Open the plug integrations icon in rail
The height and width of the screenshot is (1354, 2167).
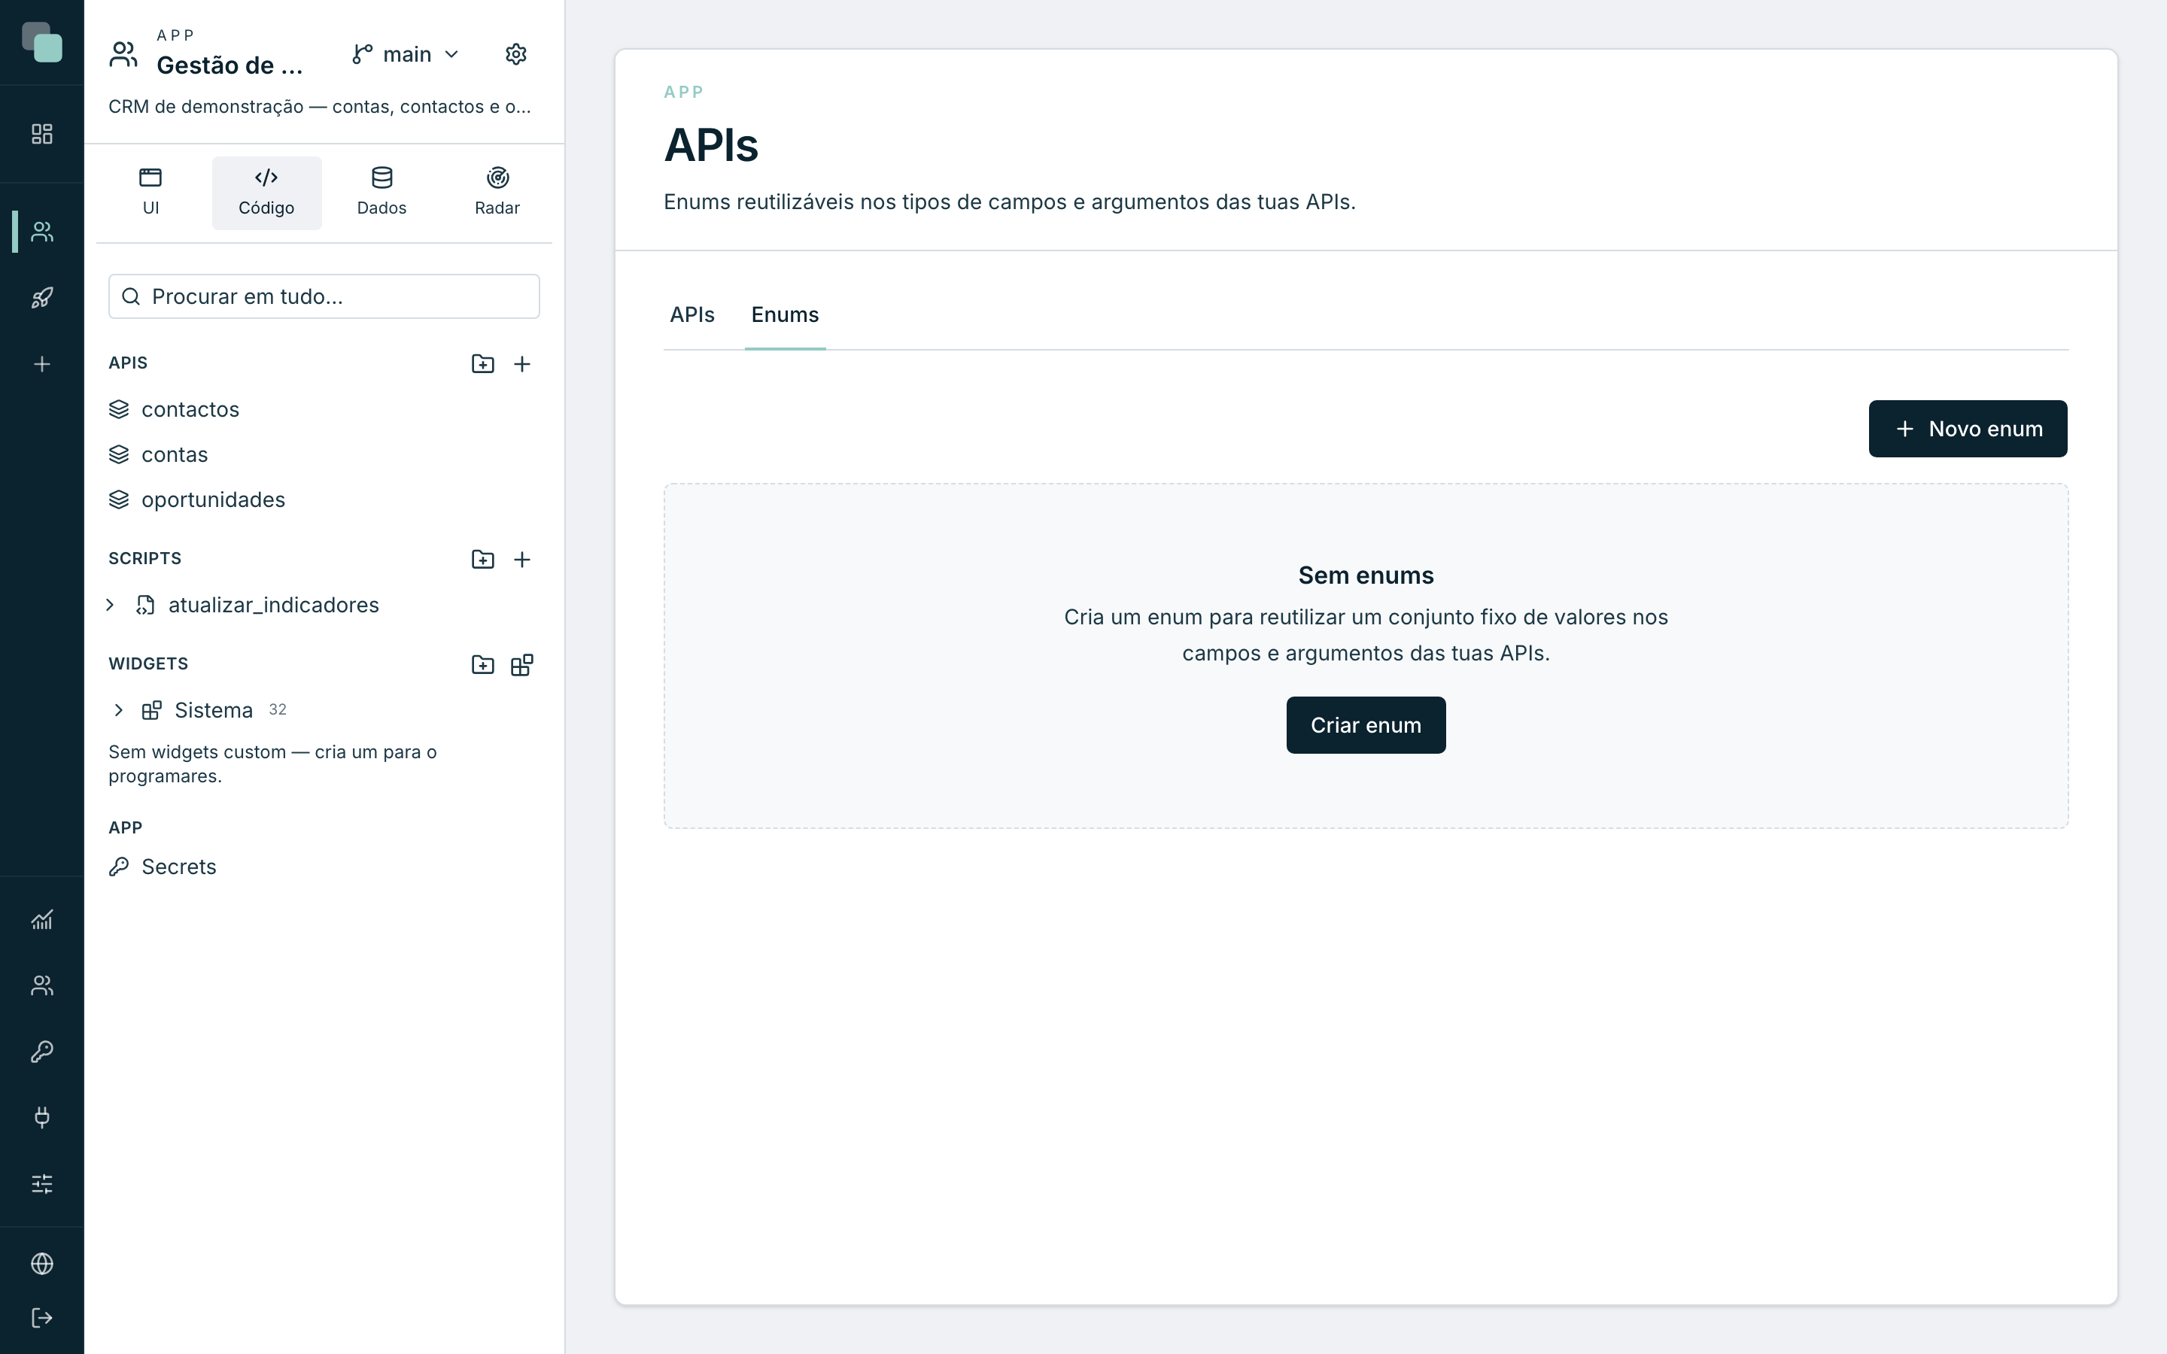(42, 1118)
